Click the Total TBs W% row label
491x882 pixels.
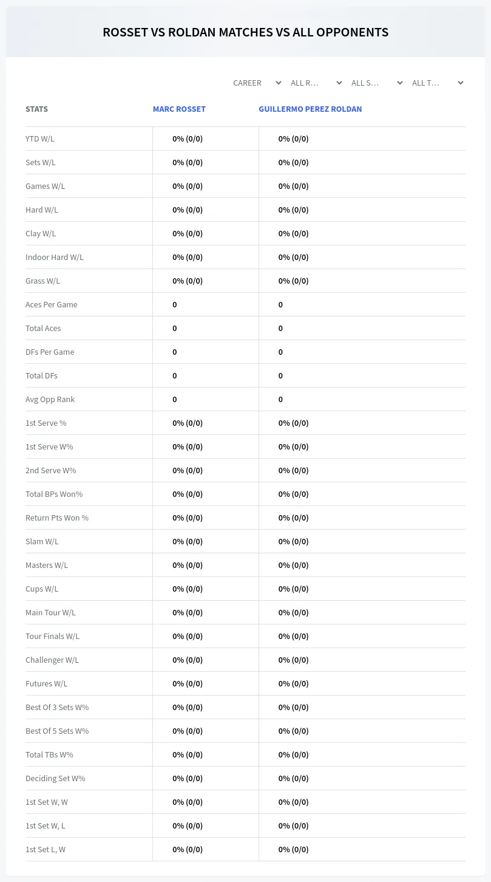pos(49,754)
